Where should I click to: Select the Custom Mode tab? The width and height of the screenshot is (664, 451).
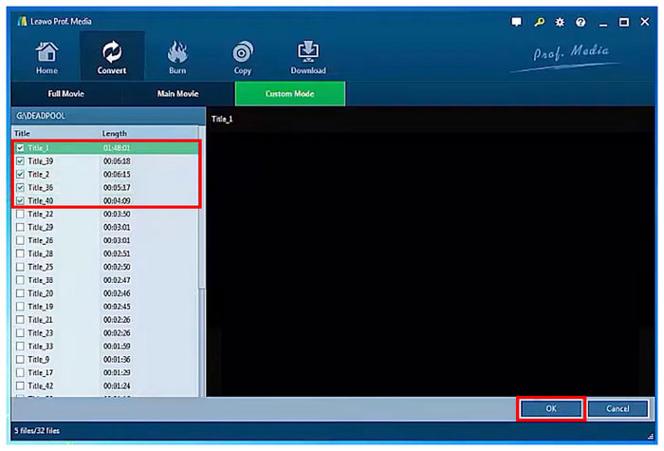tap(289, 94)
